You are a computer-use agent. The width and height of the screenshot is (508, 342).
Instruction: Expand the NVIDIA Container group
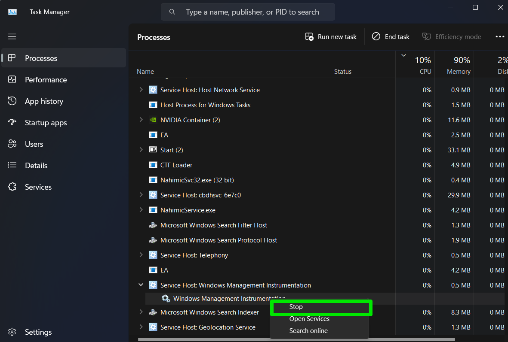pyautogui.click(x=141, y=120)
